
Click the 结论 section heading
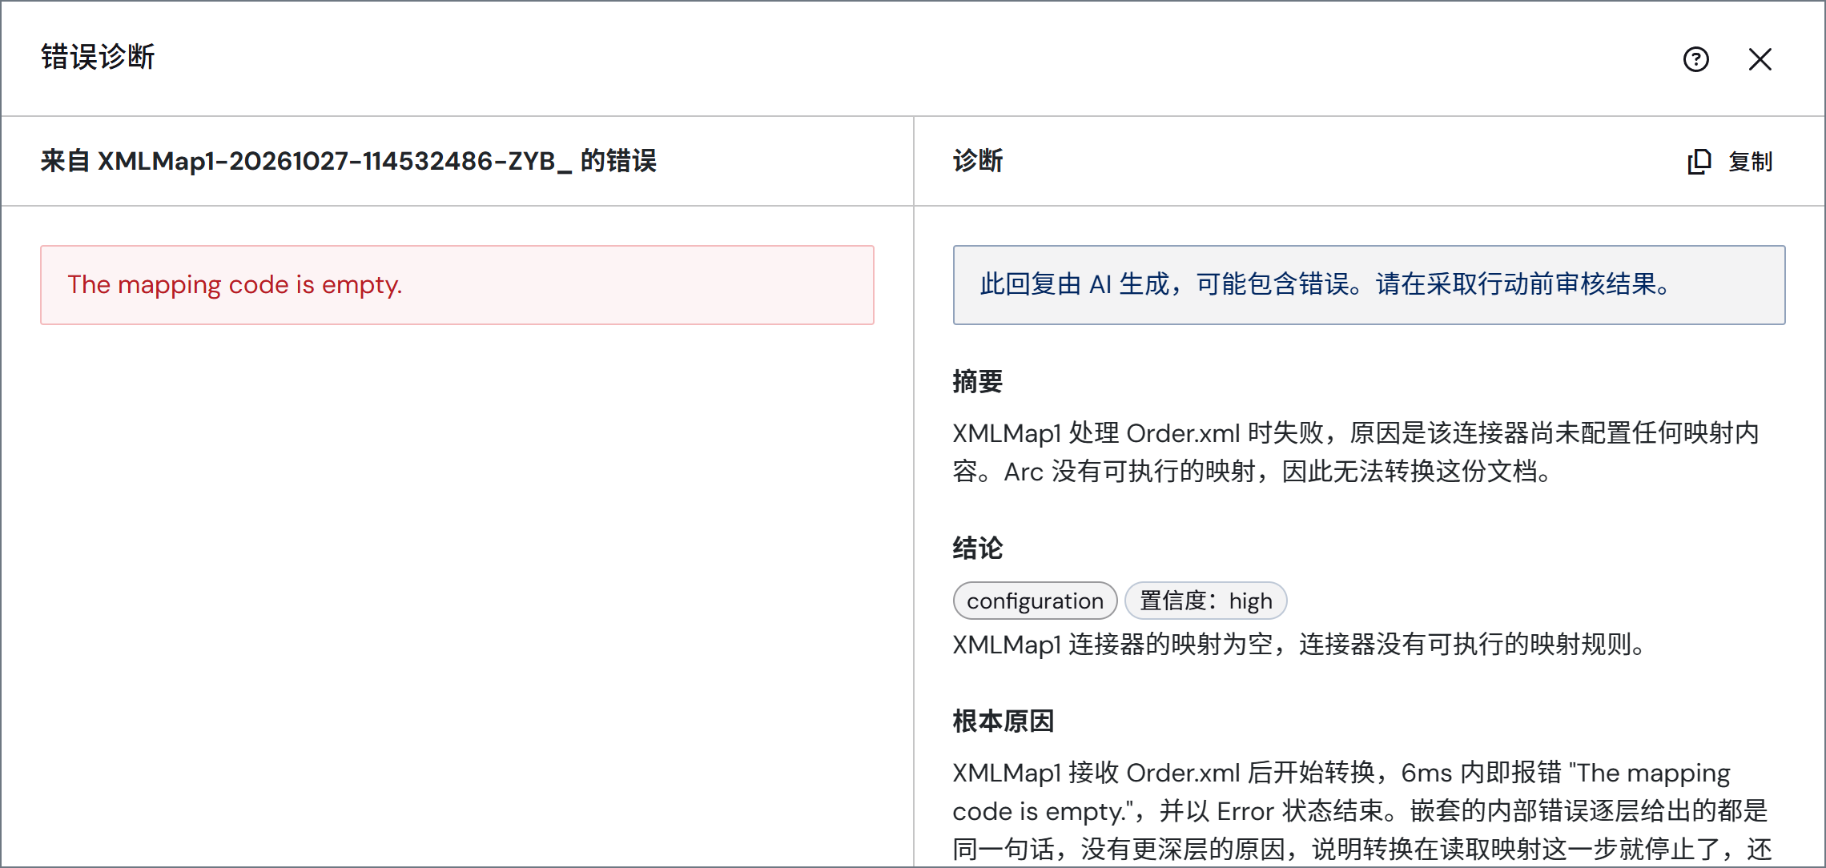tap(978, 549)
